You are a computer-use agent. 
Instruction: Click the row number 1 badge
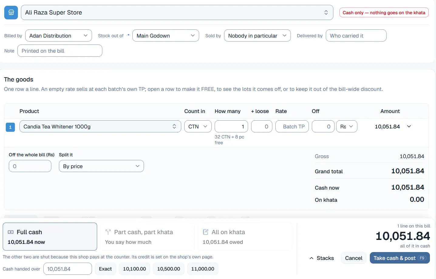[10, 127]
